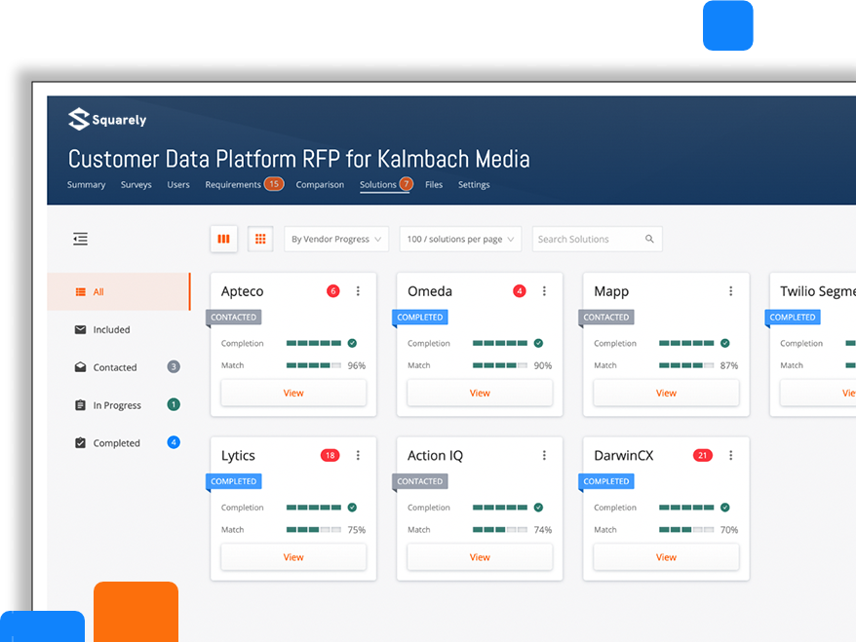Click the Action IQ 74% match value

tap(543, 530)
